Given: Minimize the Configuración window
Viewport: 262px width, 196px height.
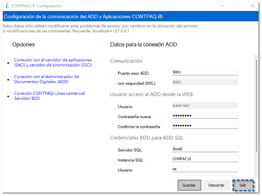Looking at the screenshot, I should pos(222,6).
